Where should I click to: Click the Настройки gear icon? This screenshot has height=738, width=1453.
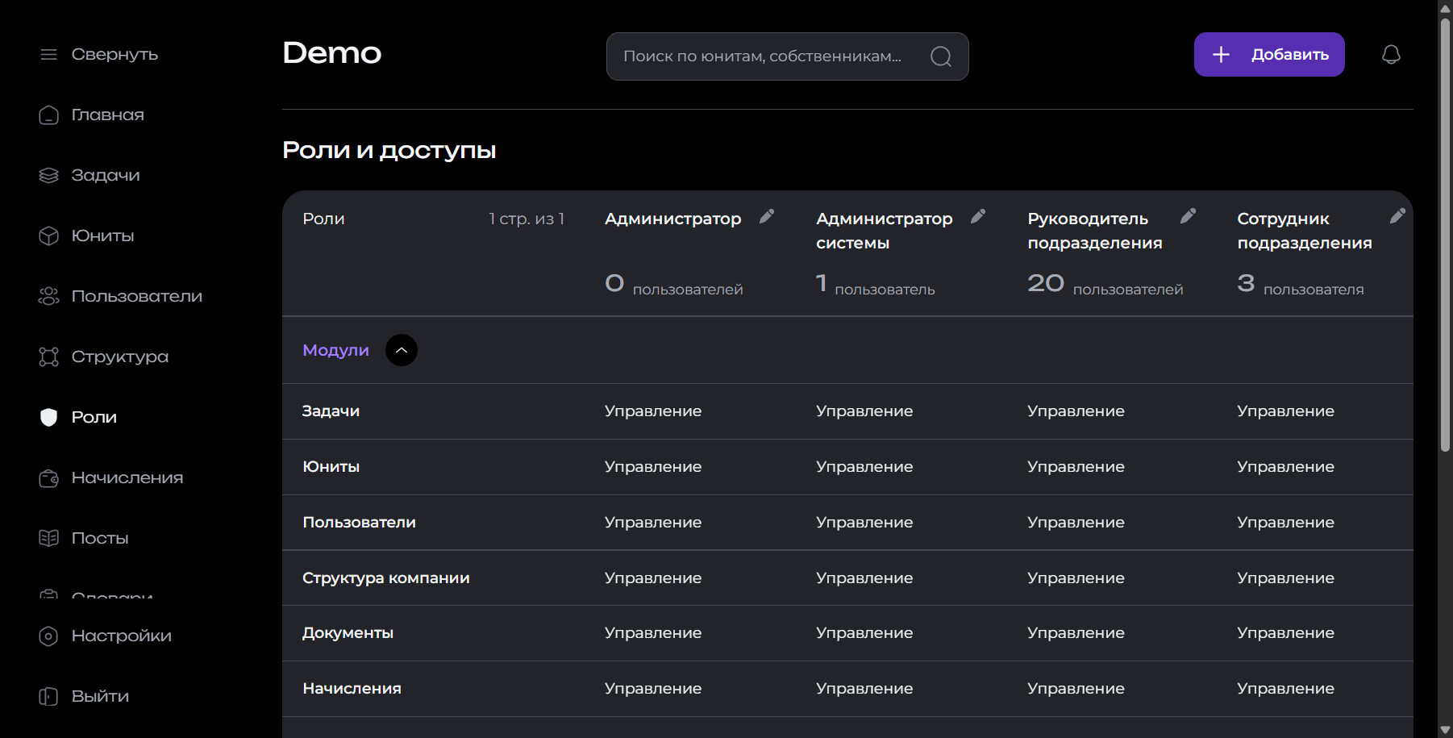(48, 636)
